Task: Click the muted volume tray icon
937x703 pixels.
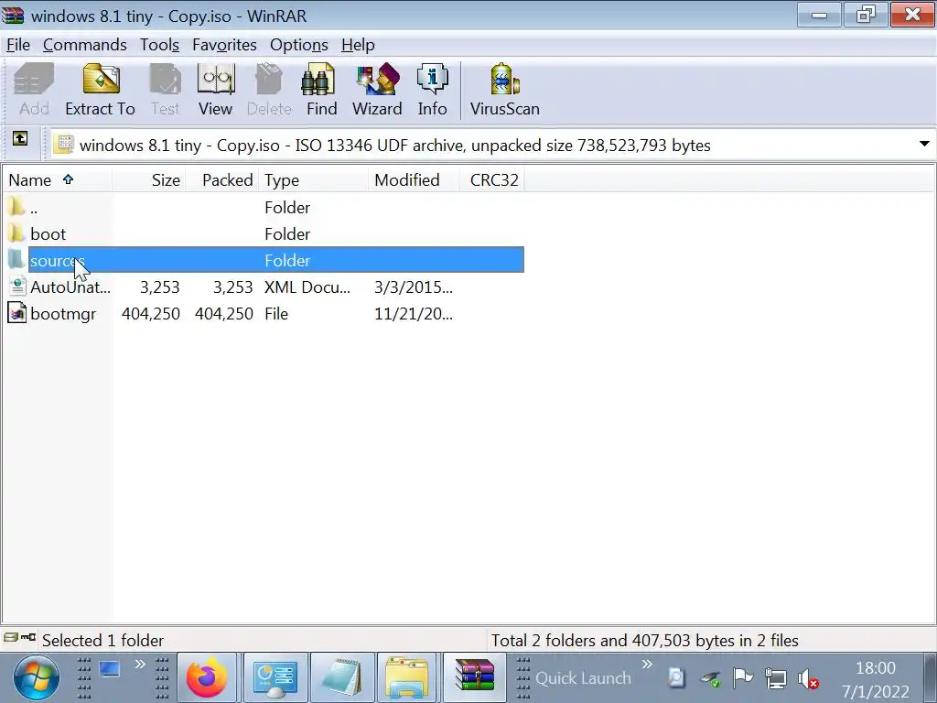Action: [808, 678]
